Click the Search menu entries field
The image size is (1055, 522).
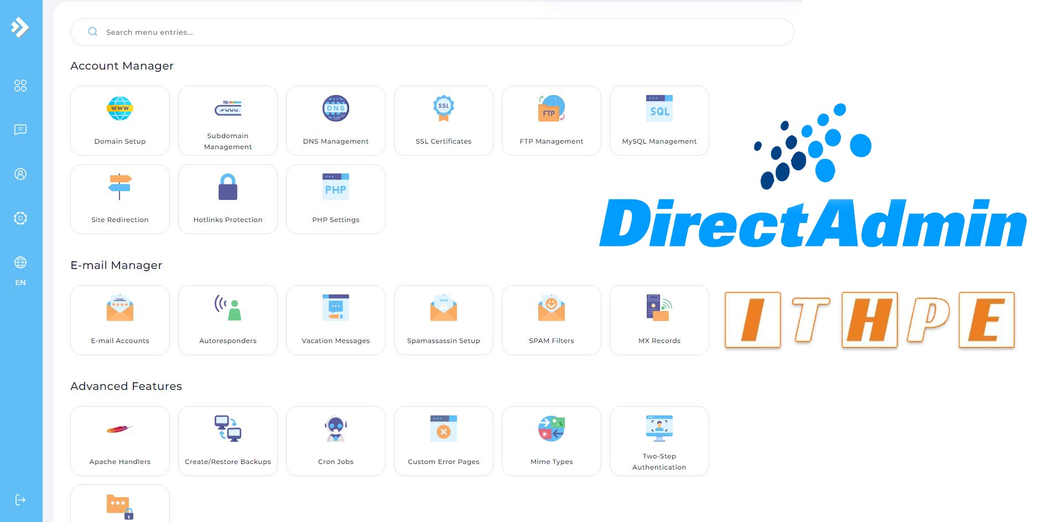click(x=432, y=32)
